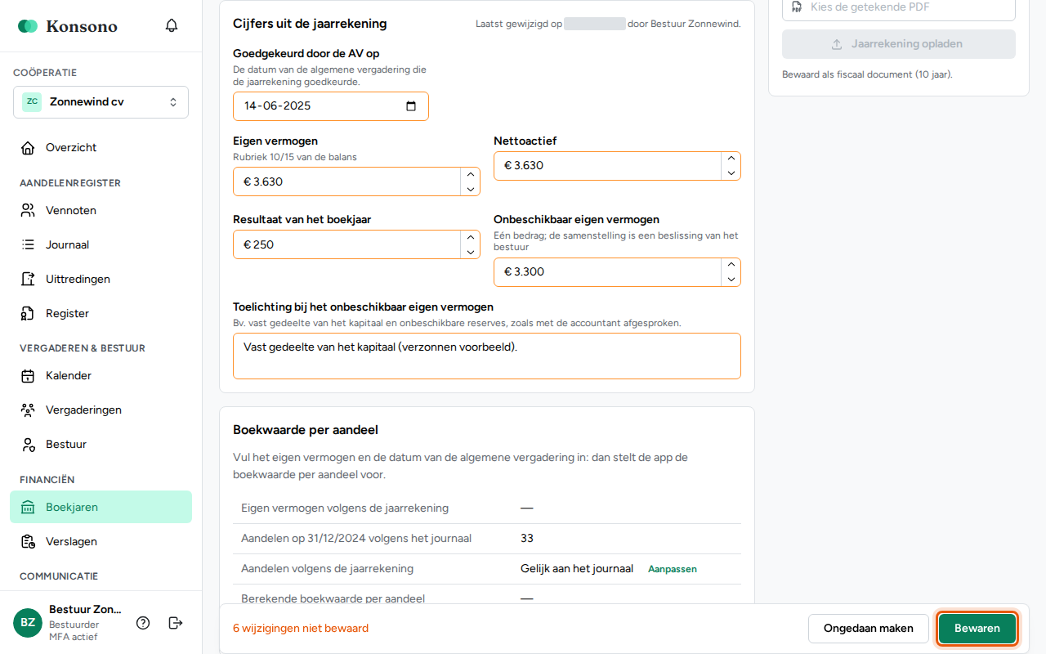Open help question mark icon
Image resolution: width=1046 pixels, height=654 pixels.
point(143,623)
